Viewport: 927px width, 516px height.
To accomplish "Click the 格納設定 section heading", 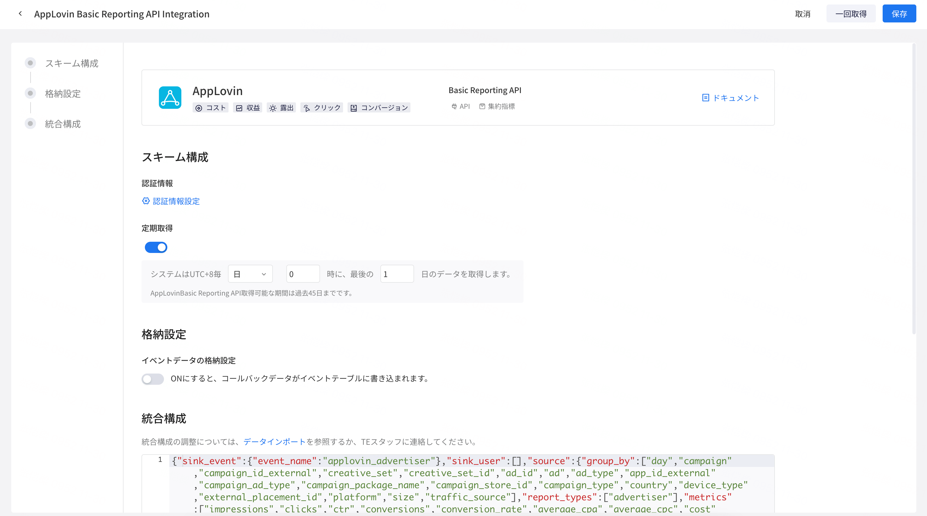I will click(164, 334).
